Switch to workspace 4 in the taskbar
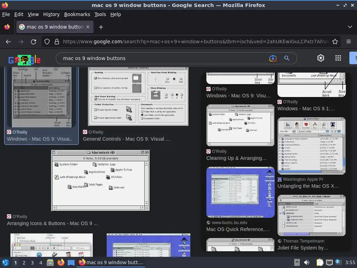Viewport: 357px width, 268px height. (x=40, y=263)
